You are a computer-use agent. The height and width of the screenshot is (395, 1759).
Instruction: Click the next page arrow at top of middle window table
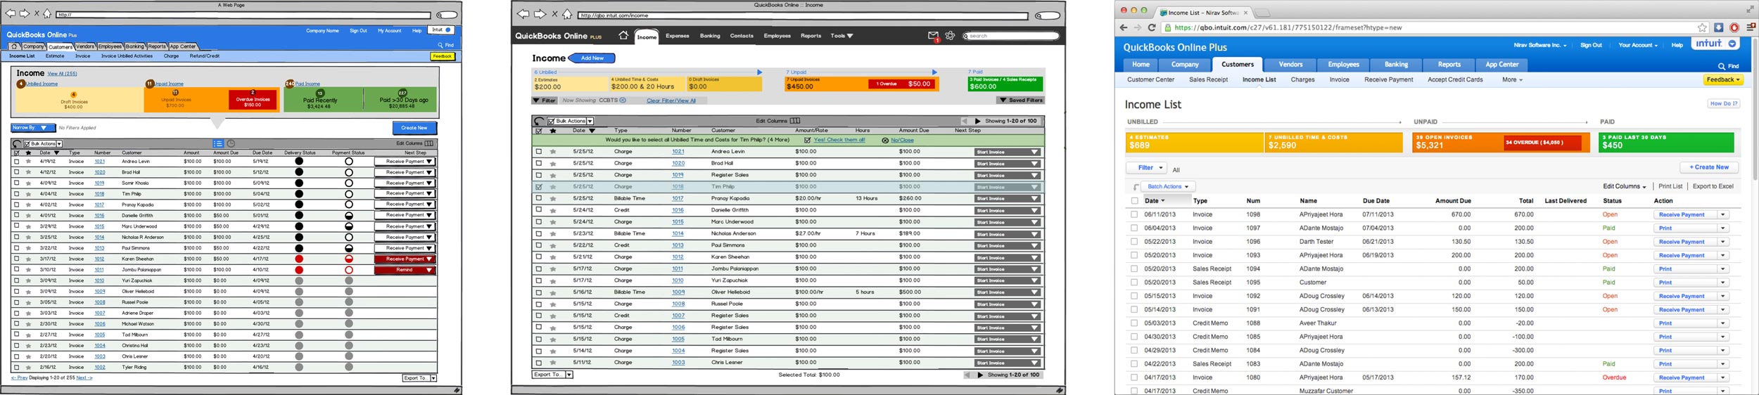point(978,121)
